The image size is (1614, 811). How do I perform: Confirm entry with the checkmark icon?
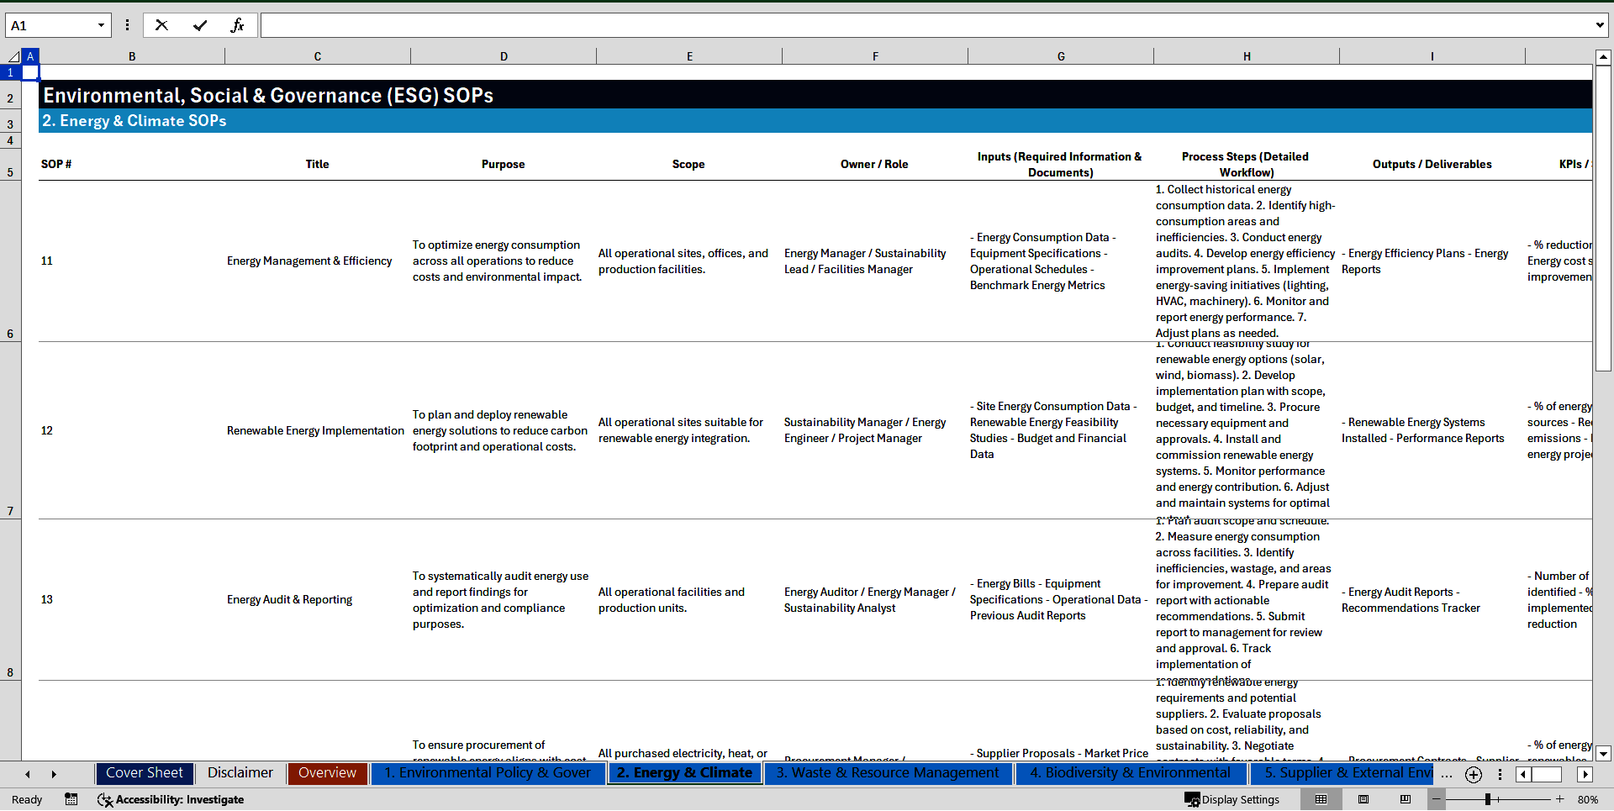pyautogui.click(x=199, y=25)
